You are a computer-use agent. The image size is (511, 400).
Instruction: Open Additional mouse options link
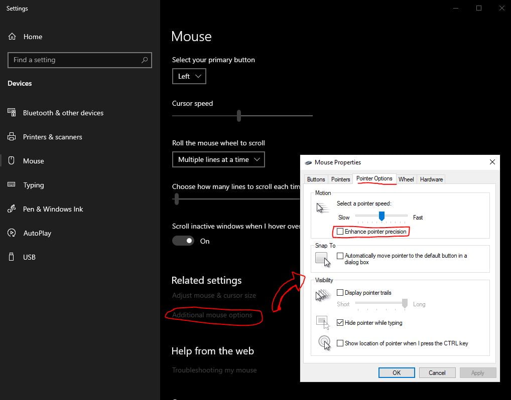tap(212, 315)
